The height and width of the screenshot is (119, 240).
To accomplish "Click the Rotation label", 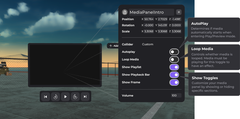I will click(128, 25).
